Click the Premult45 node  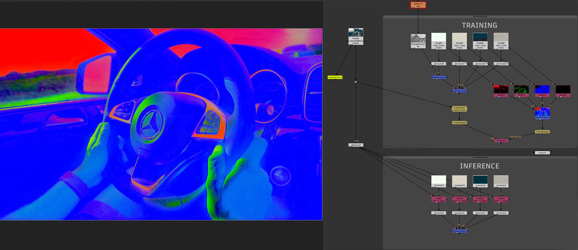pos(501,64)
